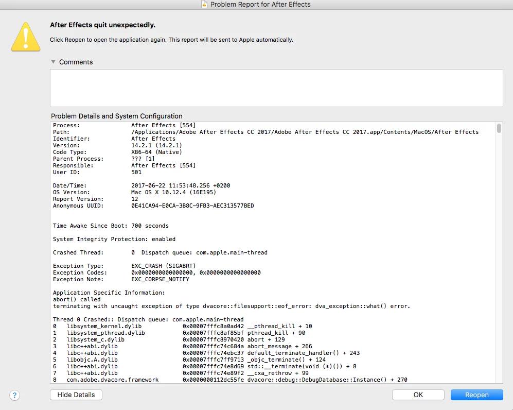Click the "std::__terminate(void (*)()) + 8" row

(x=204, y=366)
